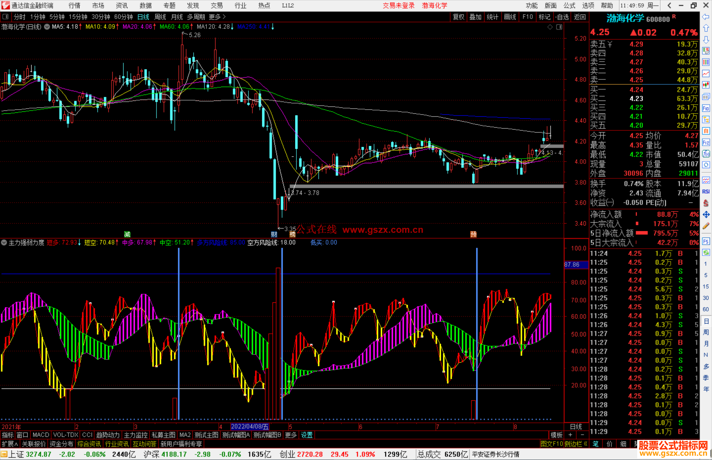Screen dimensions: 712x460
Task: Click the 交易未登录 login link
Action: tap(399, 6)
